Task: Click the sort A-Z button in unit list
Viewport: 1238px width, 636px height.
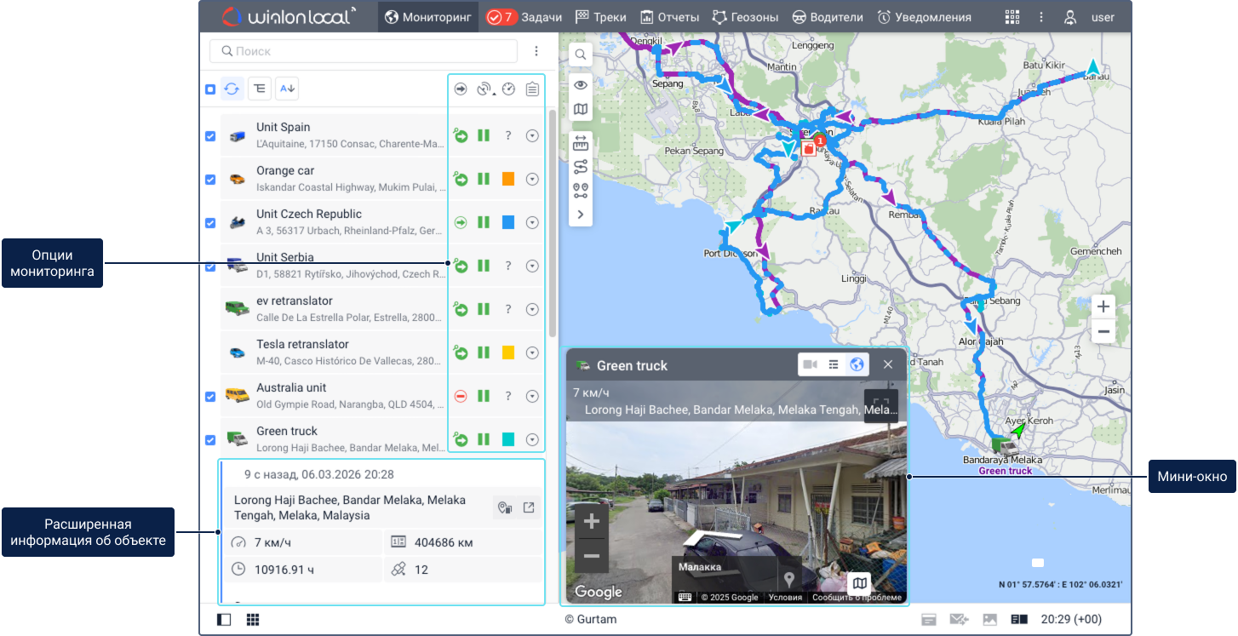Action: click(x=287, y=89)
